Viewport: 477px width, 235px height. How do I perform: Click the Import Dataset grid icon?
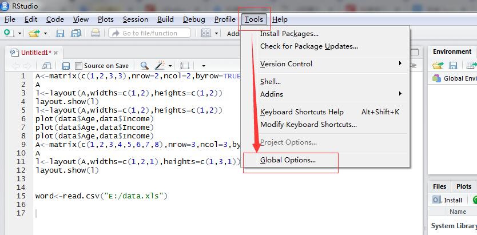(472, 65)
